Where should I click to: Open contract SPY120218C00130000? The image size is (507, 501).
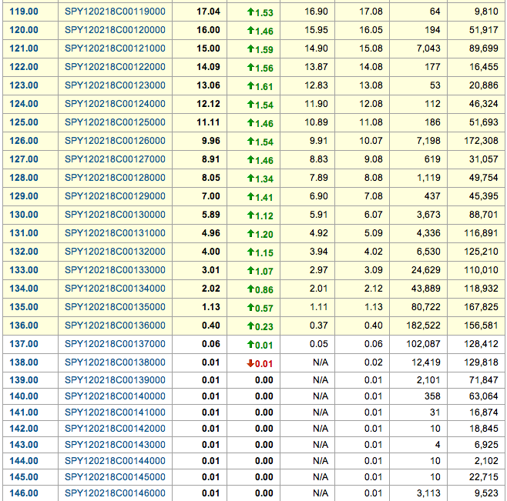coord(115,215)
